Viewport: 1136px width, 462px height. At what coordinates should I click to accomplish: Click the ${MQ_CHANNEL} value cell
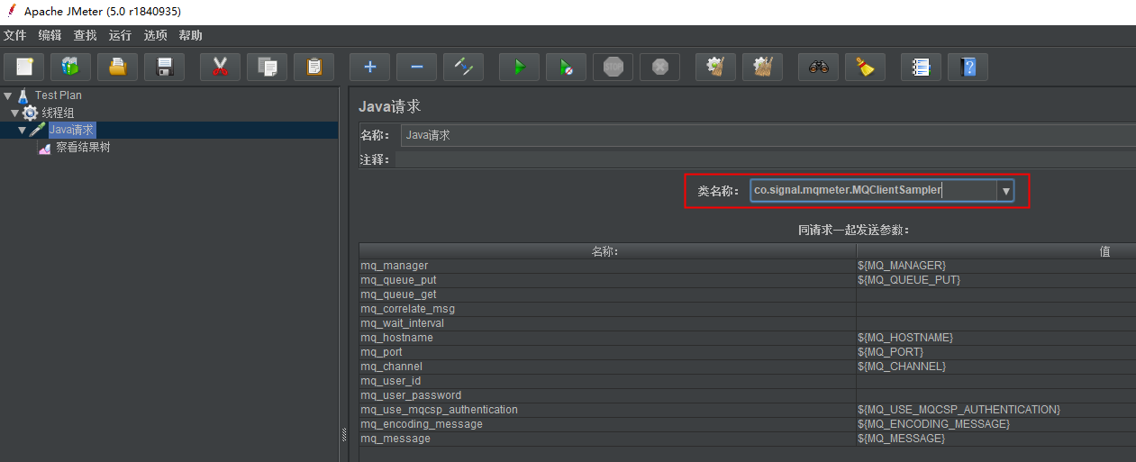(x=995, y=367)
